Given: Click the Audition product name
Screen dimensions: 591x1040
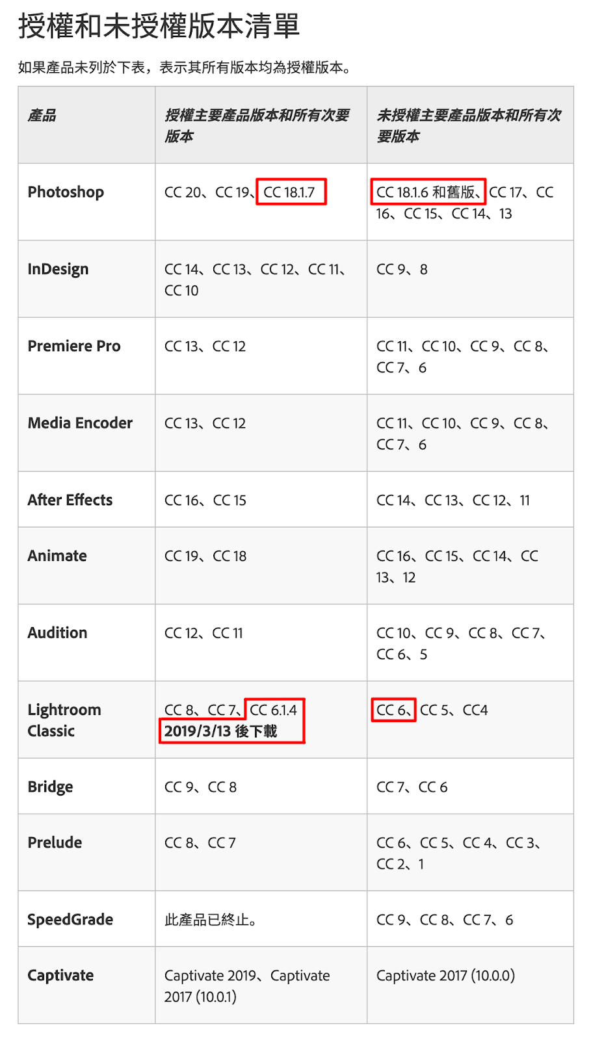Looking at the screenshot, I should [57, 632].
